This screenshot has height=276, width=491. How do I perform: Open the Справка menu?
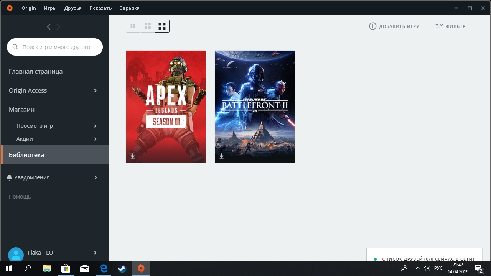pyautogui.click(x=129, y=8)
